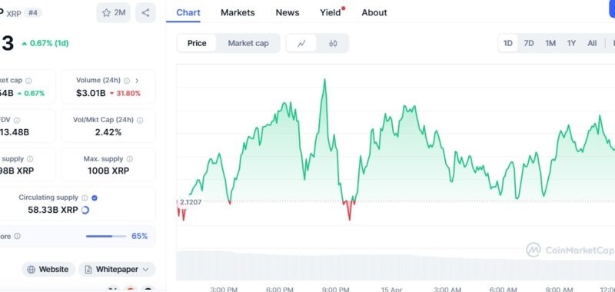This screenshot has height=292, width=615.
Task: Click circulating supply progress ring icon
Action: point(85,210)
